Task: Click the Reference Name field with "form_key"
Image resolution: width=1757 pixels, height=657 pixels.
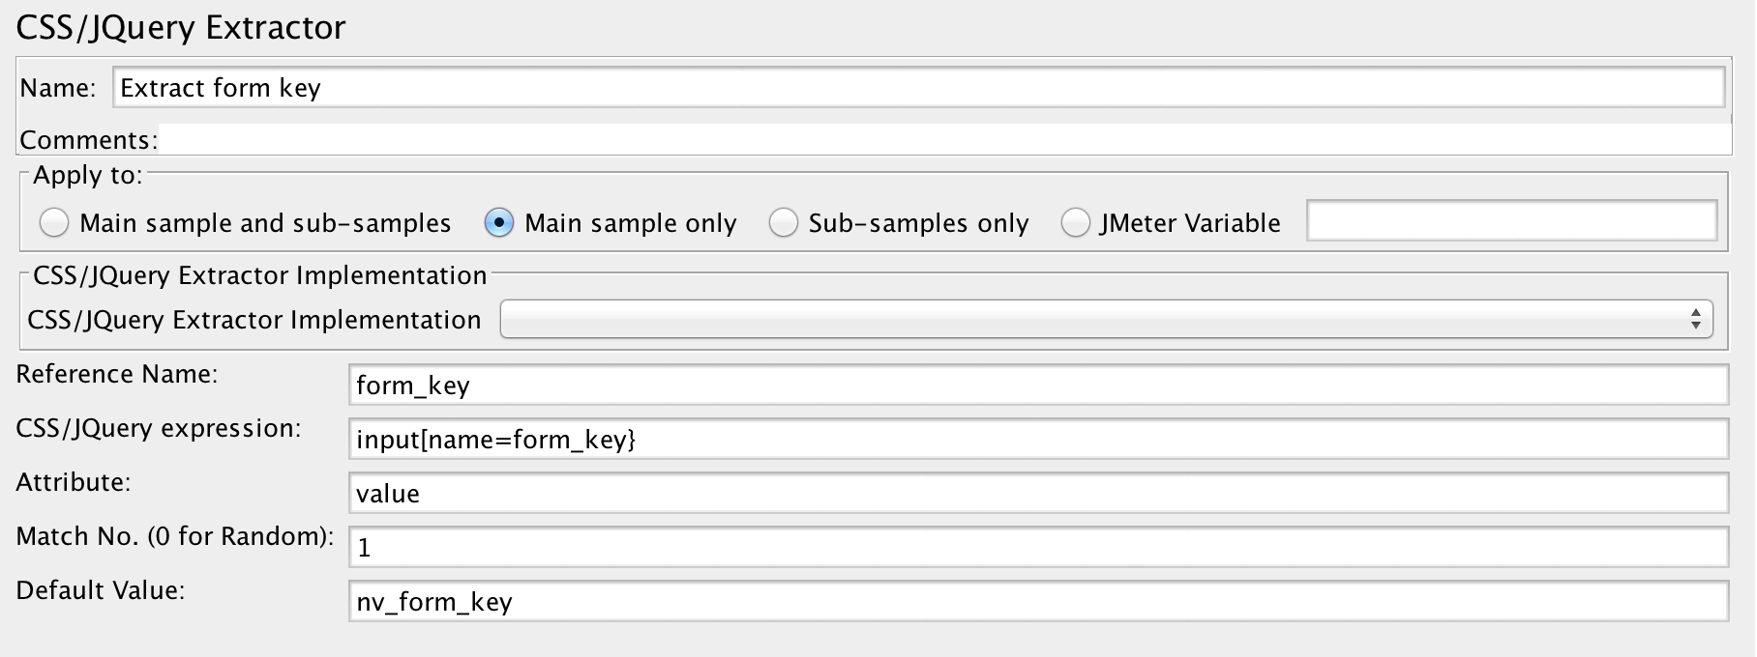Action: coord(1037,386)
